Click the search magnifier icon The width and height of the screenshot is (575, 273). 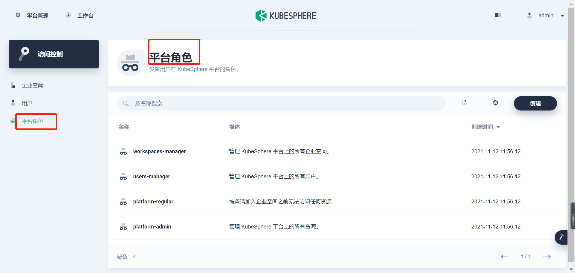point(126,103)
